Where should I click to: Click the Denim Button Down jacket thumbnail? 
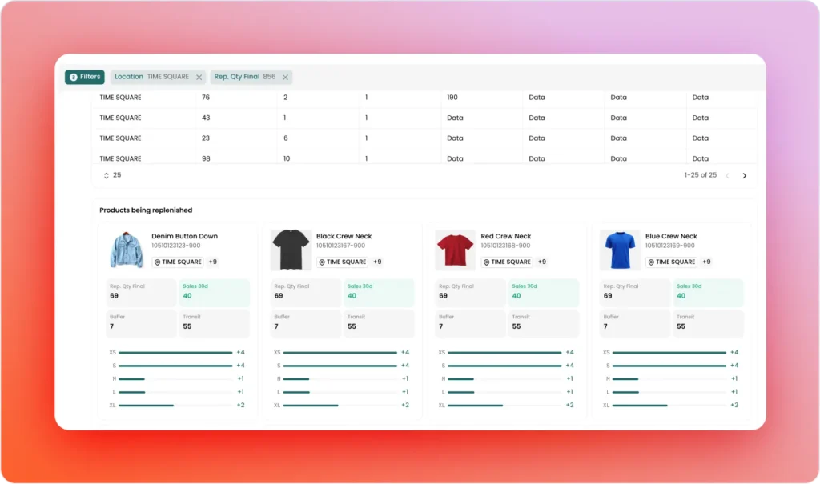[x=127, y=250]
